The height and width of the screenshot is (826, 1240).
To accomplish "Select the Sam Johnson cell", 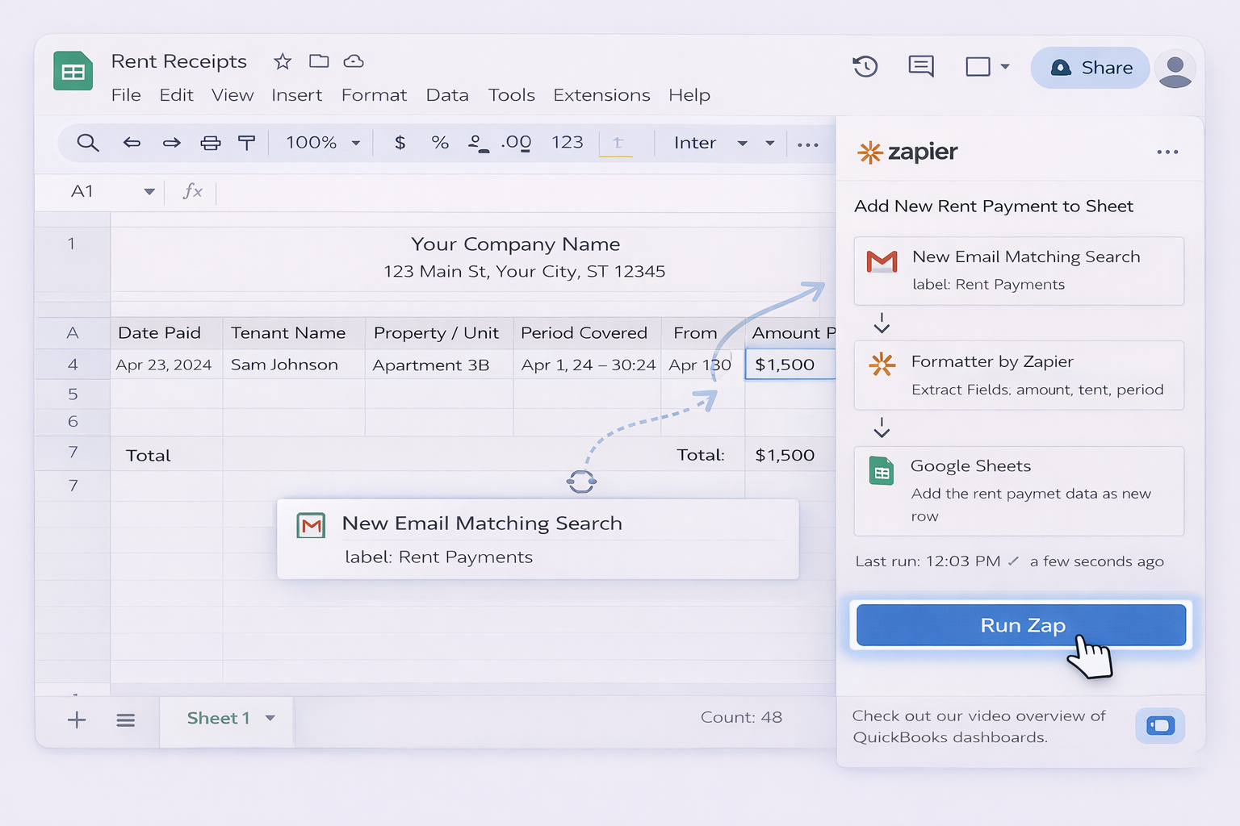I will pyautogui.click(x=294, y=365).
